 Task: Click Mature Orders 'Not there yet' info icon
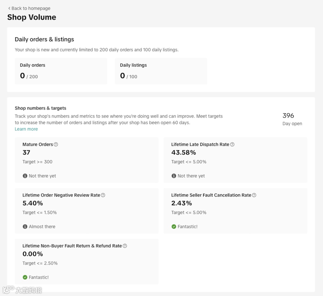tap(25, 176)
